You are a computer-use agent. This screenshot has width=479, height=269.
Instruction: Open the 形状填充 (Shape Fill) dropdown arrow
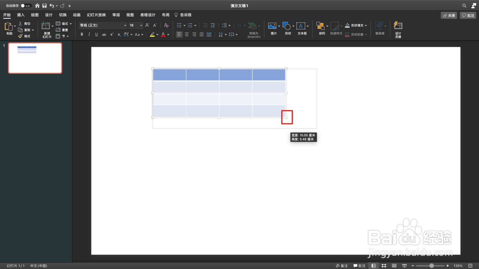(x=366, y=25)
